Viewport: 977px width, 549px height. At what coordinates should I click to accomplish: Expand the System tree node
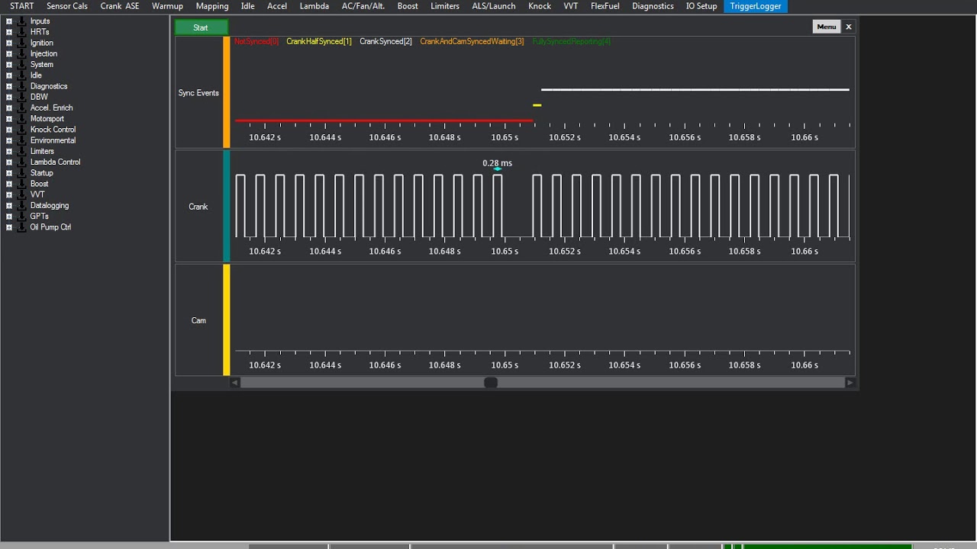tap(9, 65)
